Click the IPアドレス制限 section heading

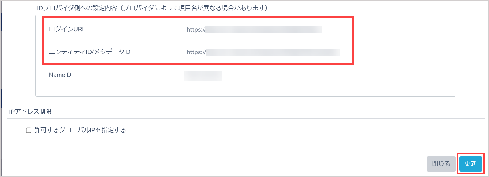pos(30,112)
